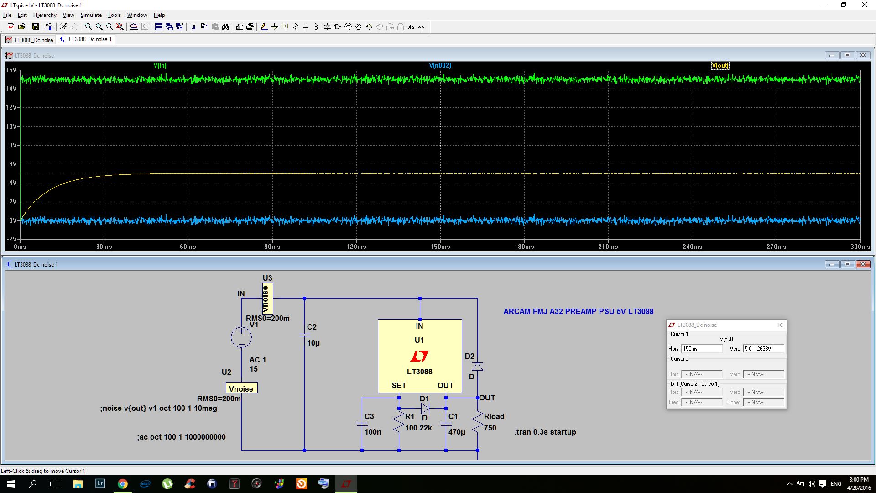
Task: Close the cursor readout dialog
Action: (x=780, y=325)
